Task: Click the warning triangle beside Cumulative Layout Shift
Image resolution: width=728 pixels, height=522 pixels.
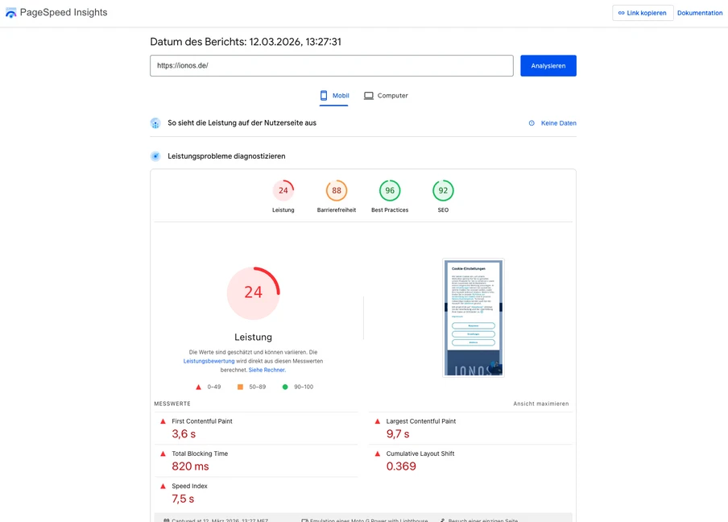Action: [x=375, y=453]
